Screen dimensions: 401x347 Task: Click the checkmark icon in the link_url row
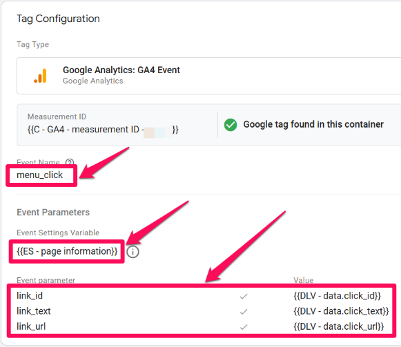tap(244, 327)
